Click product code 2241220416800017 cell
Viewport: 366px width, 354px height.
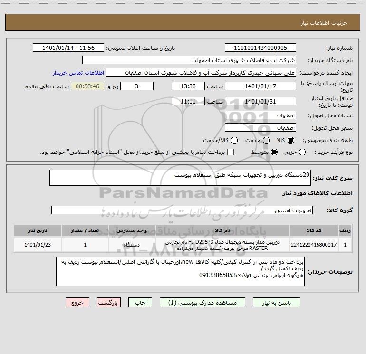314,245
